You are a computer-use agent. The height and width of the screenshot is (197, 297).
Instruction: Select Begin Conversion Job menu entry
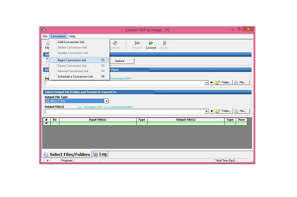coord(79,60)
